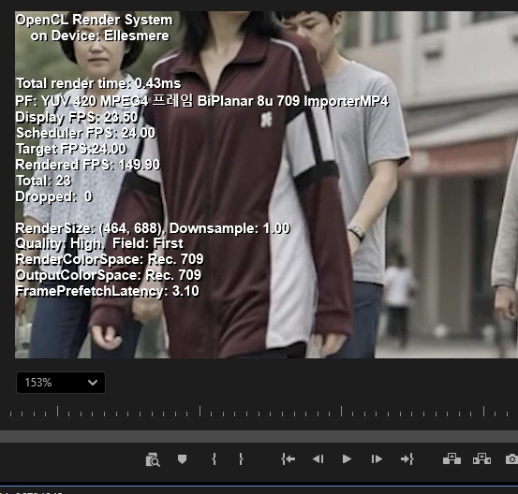Step back one frame

pos(318,459)
